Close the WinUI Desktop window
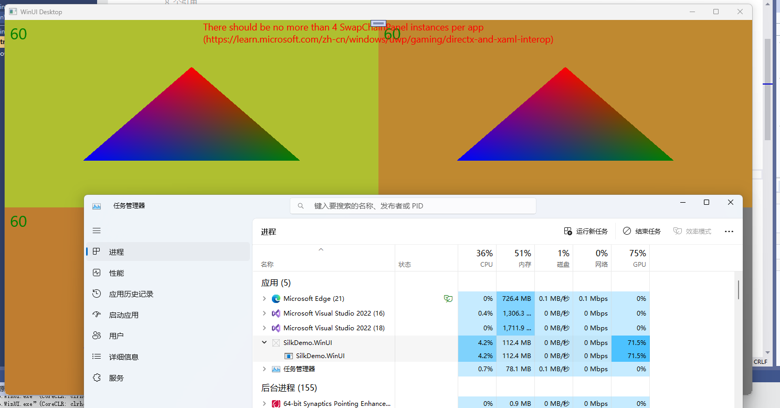 tap(740, 12)
